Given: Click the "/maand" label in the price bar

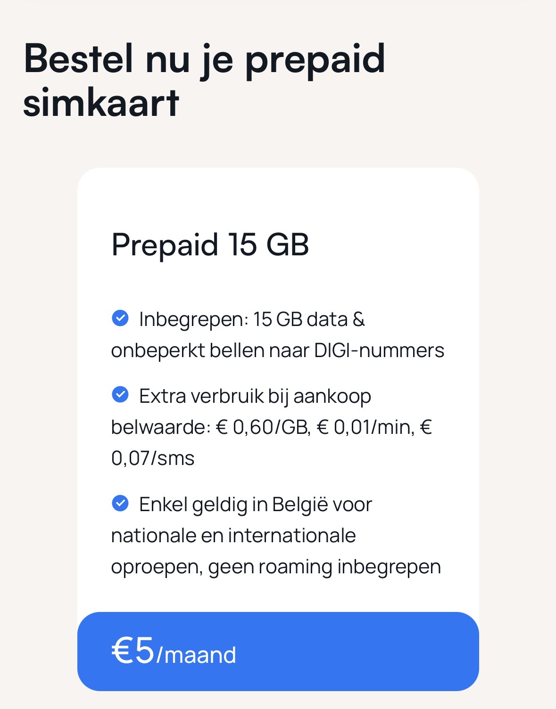Looking at the screenshot, I should [x=196, y=655].
